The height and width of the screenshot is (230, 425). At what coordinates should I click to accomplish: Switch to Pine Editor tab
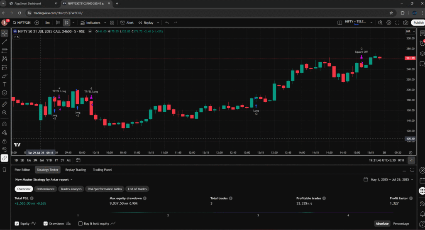pyautogui.click(x=22, y=170)
